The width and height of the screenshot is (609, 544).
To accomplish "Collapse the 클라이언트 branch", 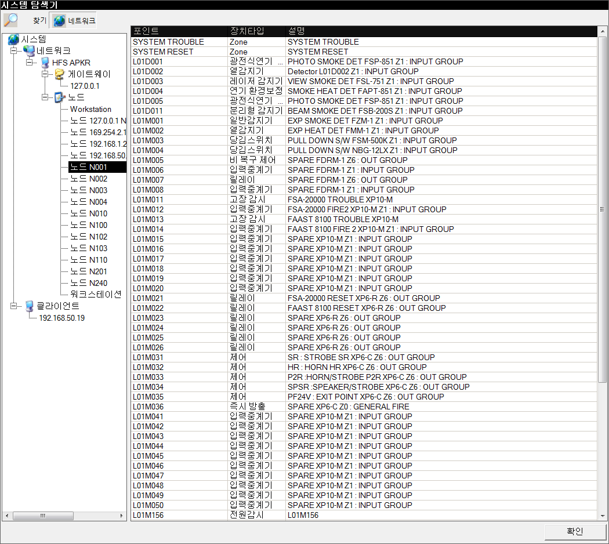I will point(13,306).
